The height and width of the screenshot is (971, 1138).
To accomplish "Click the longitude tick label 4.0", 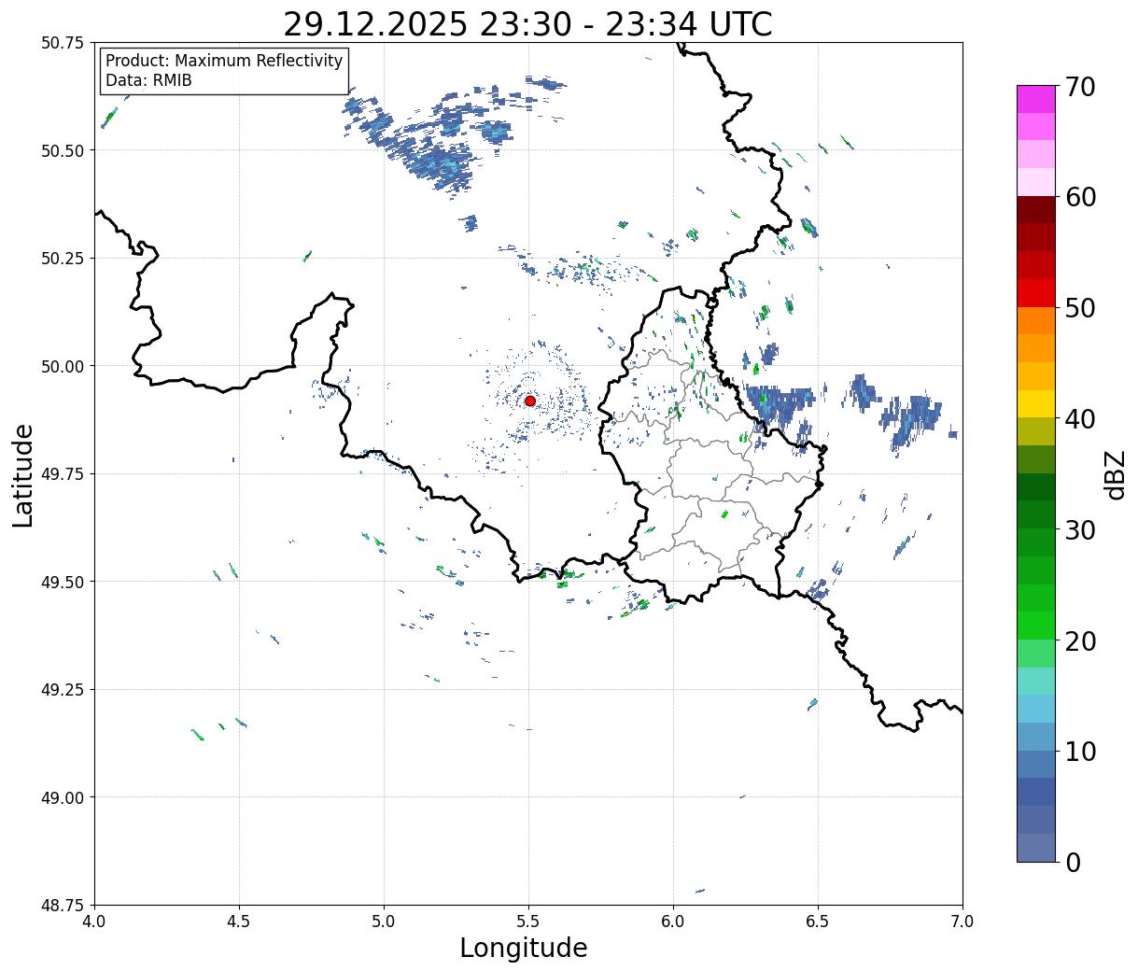I will 94,922.
